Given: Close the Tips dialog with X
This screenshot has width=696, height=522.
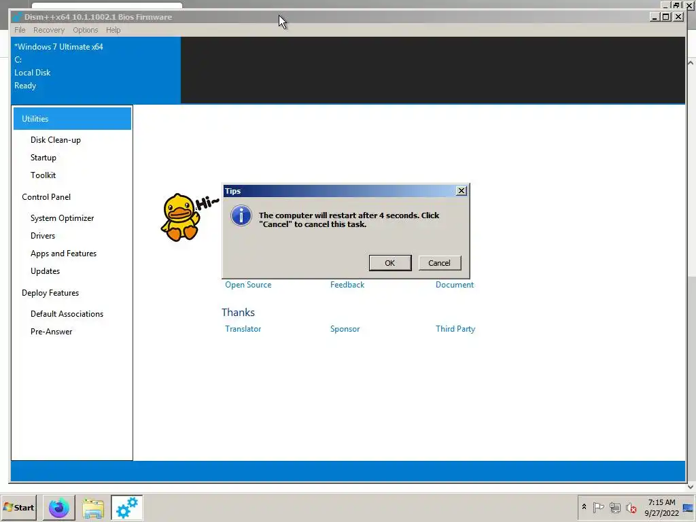Looking at the screenshot, I should click(x=462, y=190).
